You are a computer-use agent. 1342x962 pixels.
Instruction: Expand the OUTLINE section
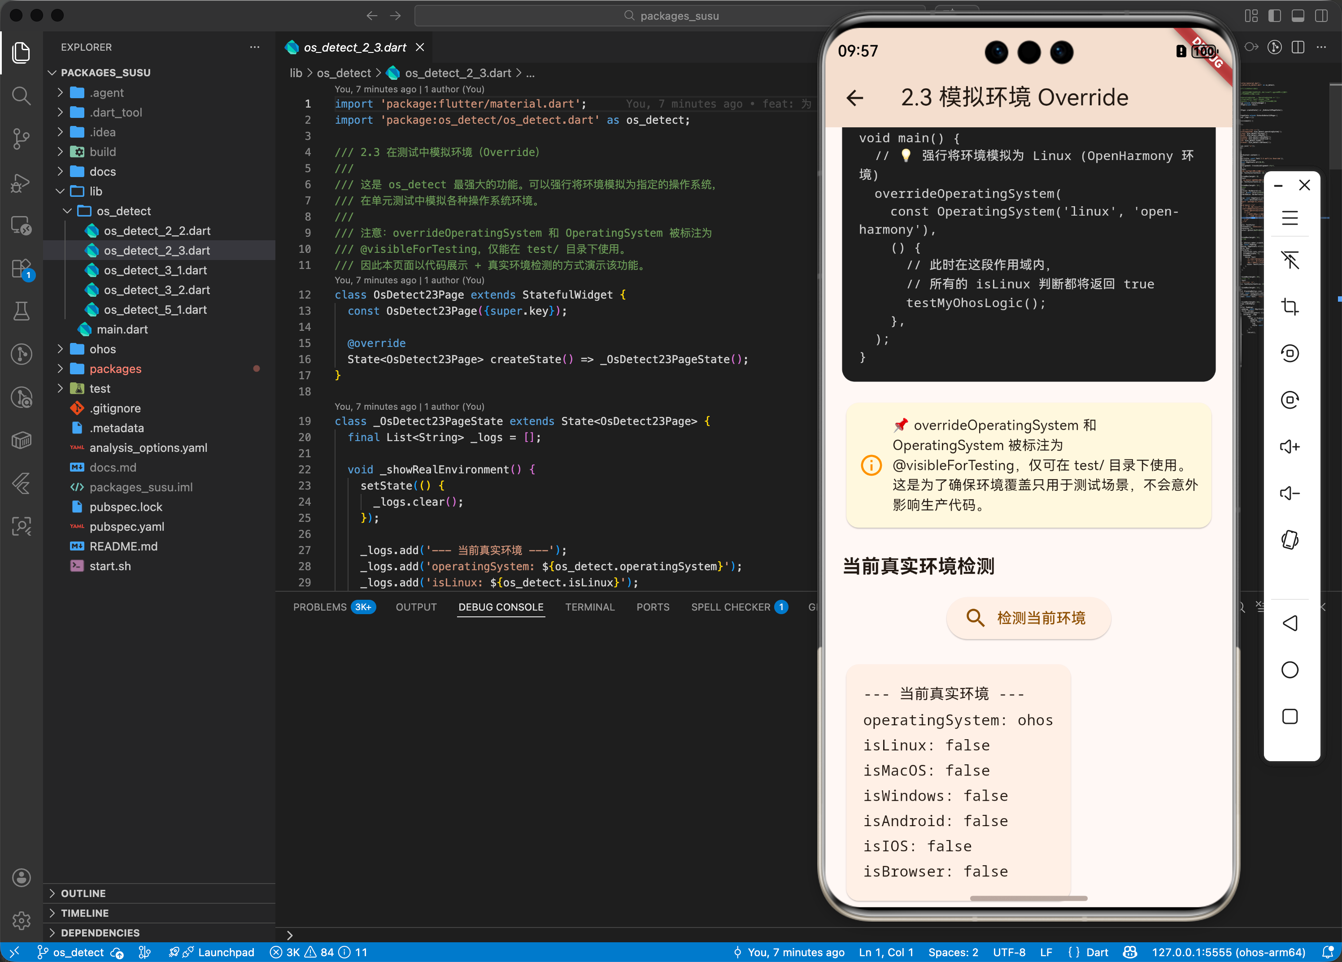coord(83,893)
